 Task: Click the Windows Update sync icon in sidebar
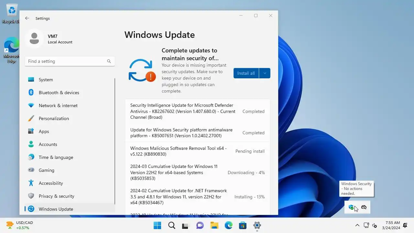click(31, 209)
